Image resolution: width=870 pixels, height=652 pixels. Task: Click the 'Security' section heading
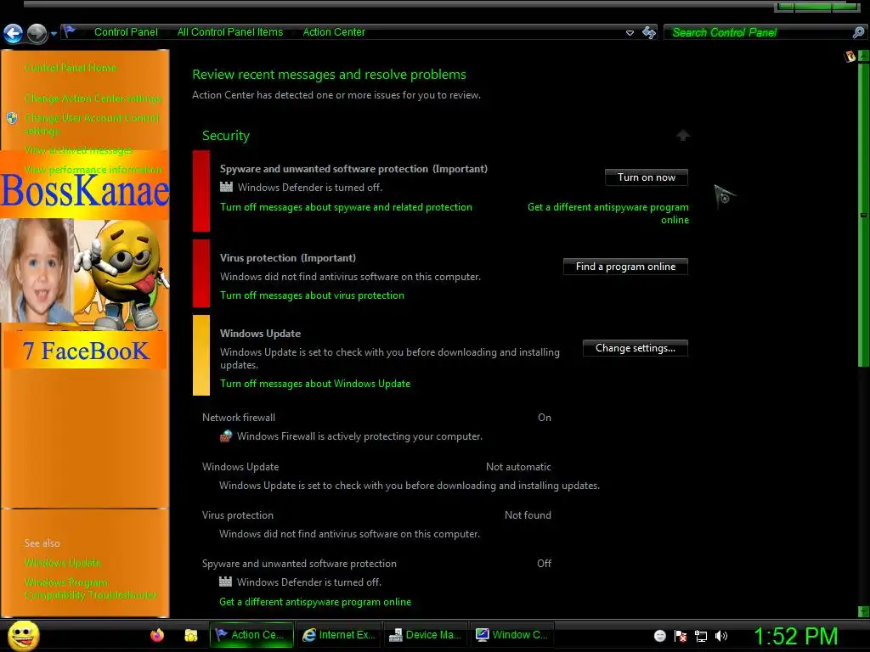click(x=226, y=136)
